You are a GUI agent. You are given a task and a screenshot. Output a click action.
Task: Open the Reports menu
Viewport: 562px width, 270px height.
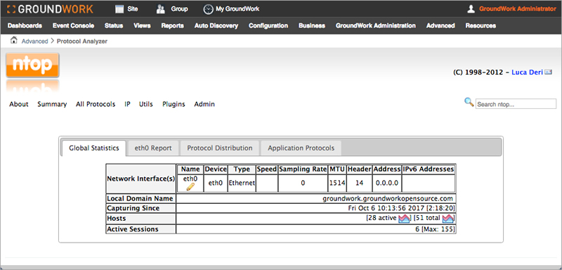(172, 26)
